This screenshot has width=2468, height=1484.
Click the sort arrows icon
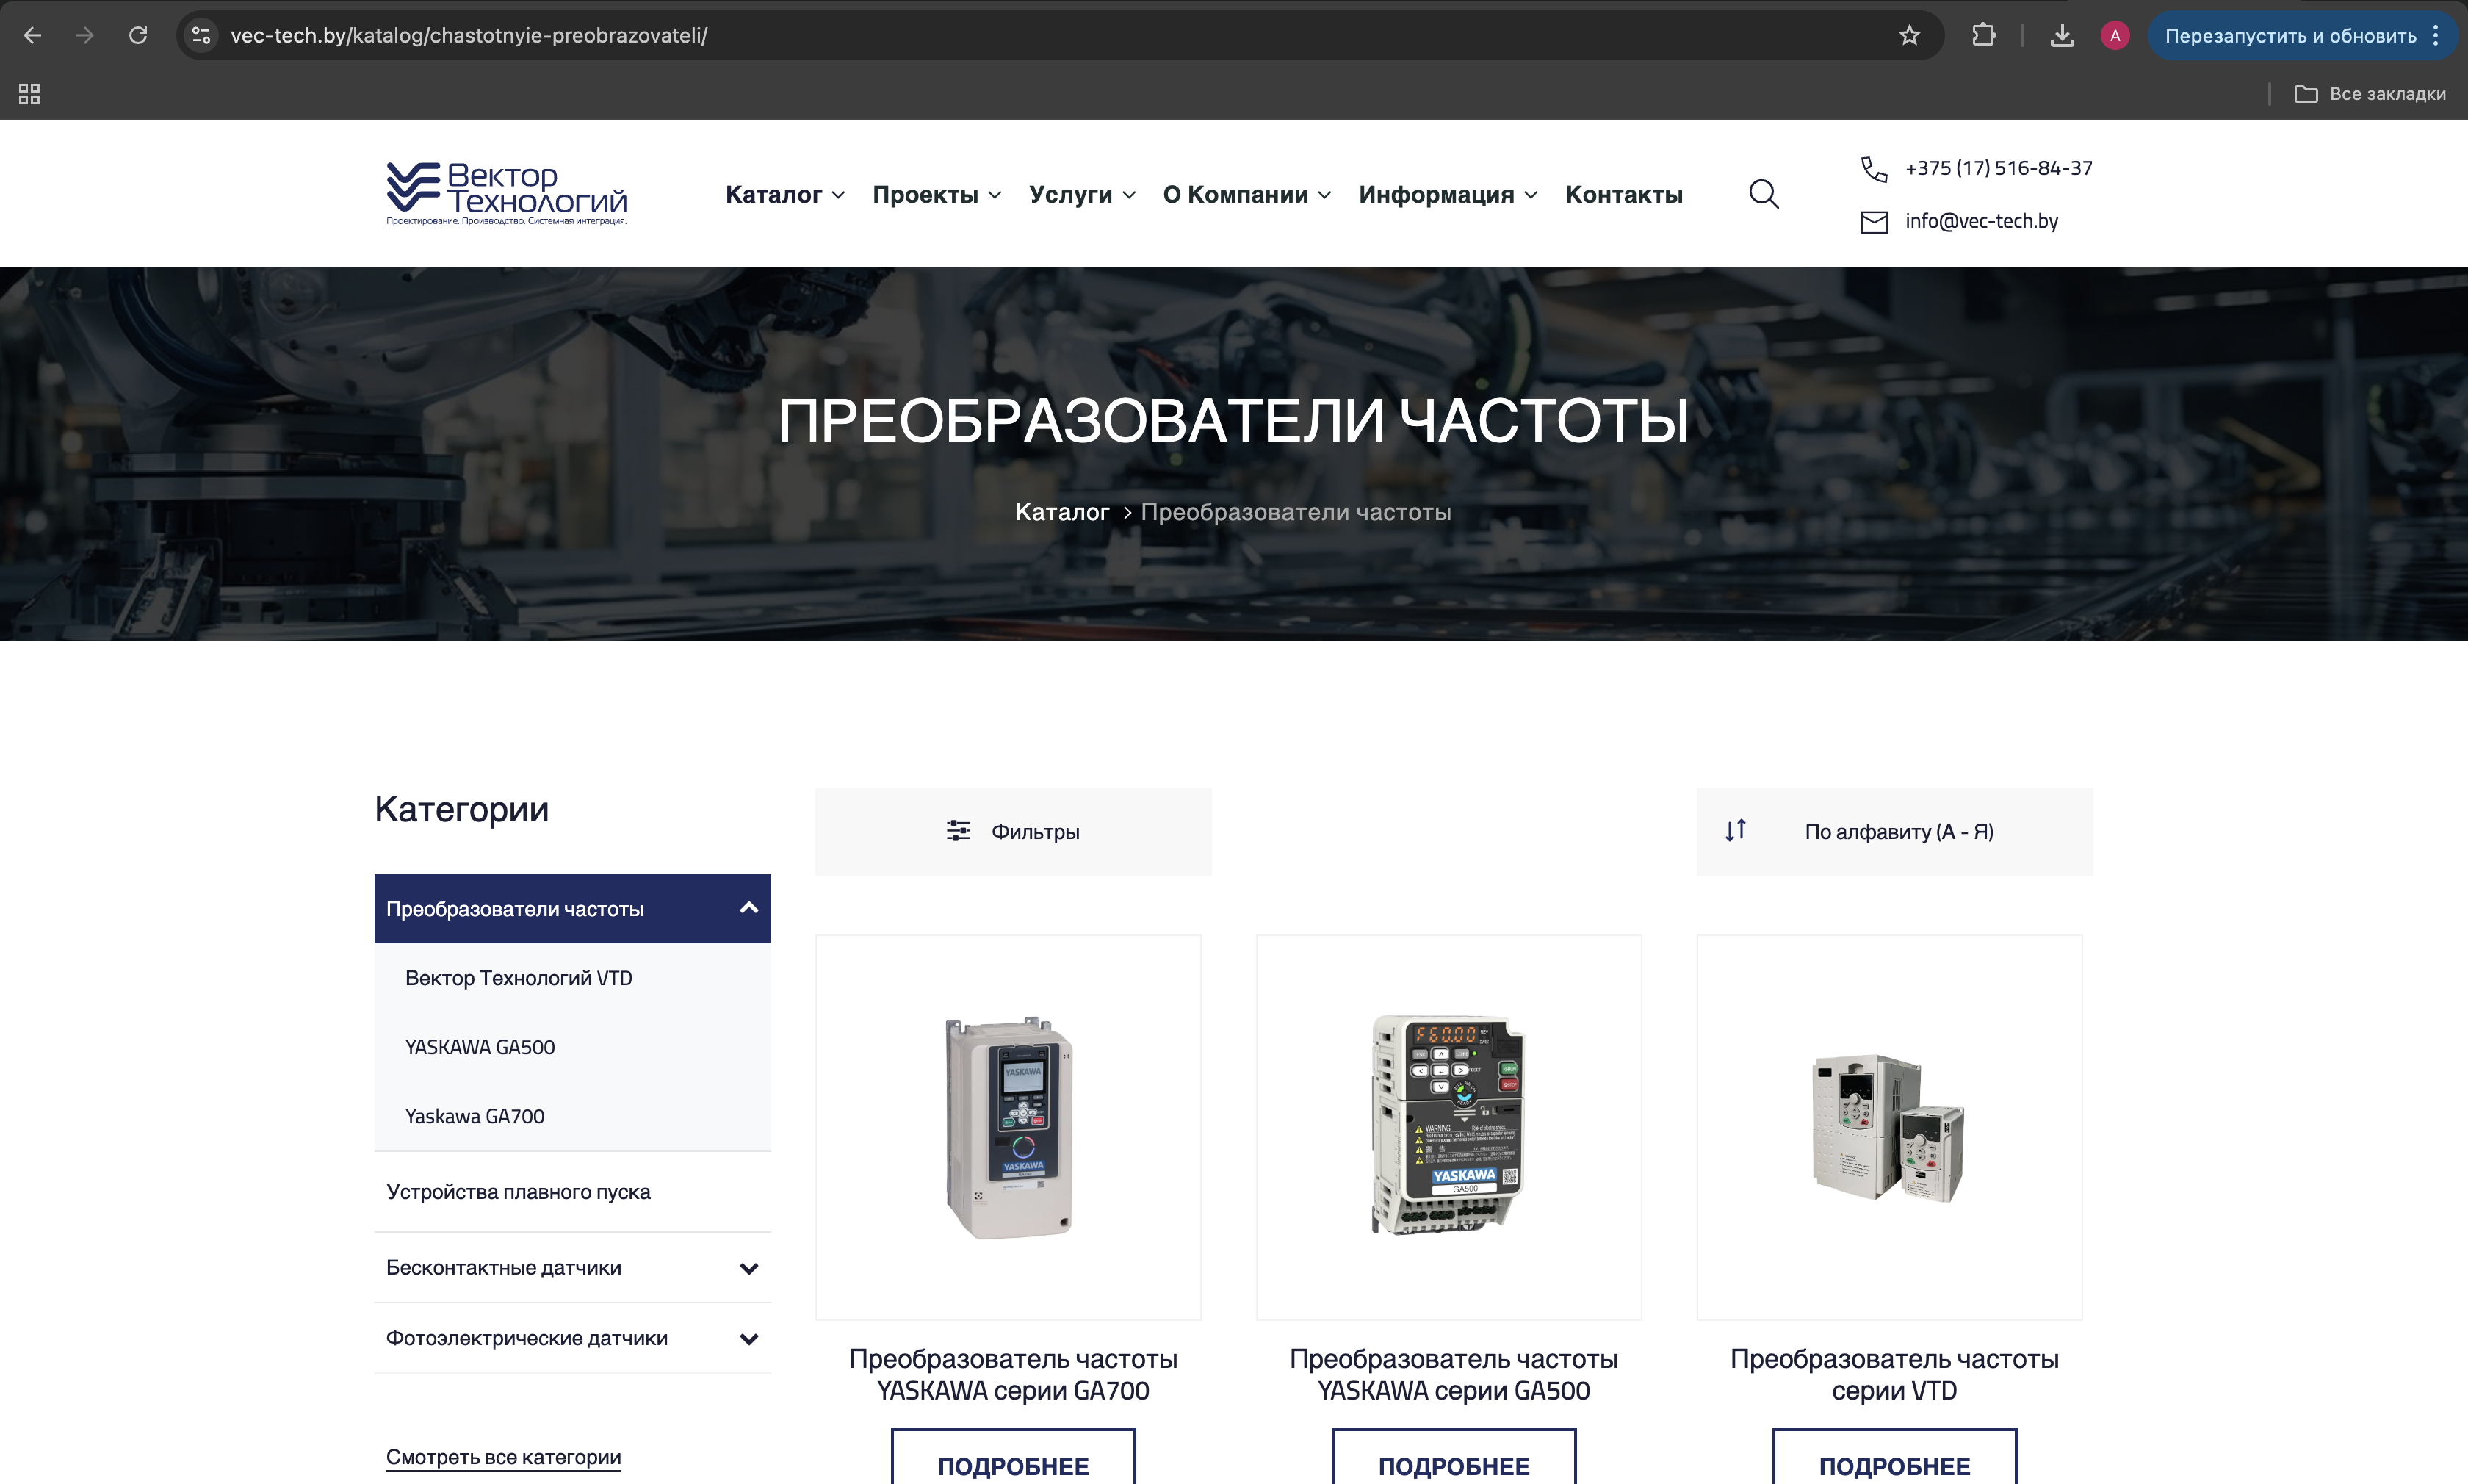[x=1735, y=830]
